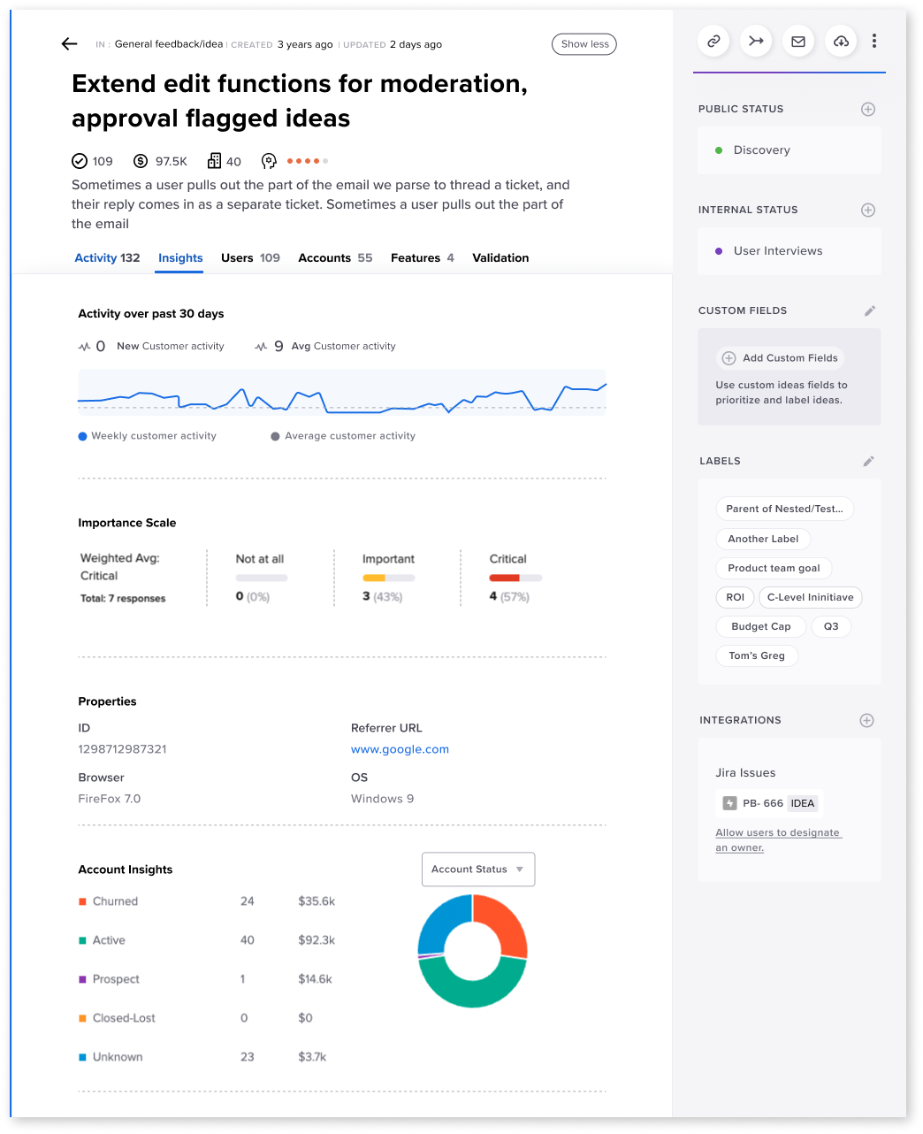Image resolution: width=923 pixels, height=1134 pixels.
Task: Open the three-dot more options menu
Action: (874, 41)
